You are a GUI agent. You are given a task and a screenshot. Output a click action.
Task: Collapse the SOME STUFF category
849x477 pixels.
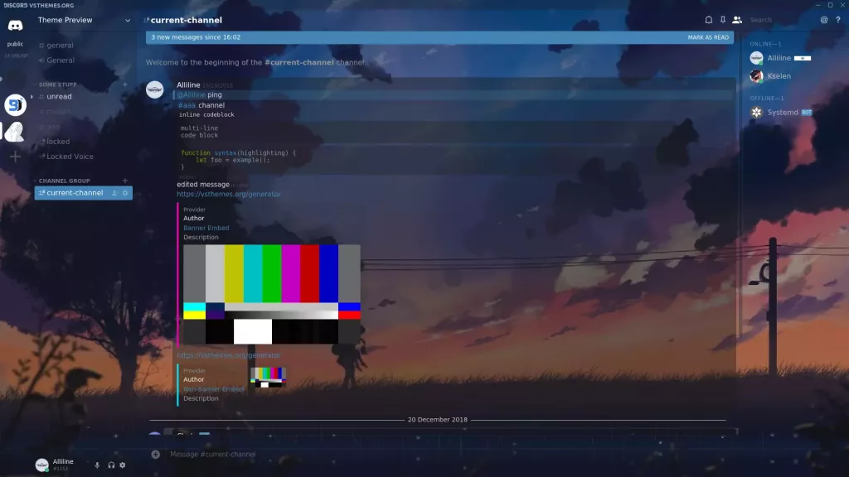coord(58,84)
